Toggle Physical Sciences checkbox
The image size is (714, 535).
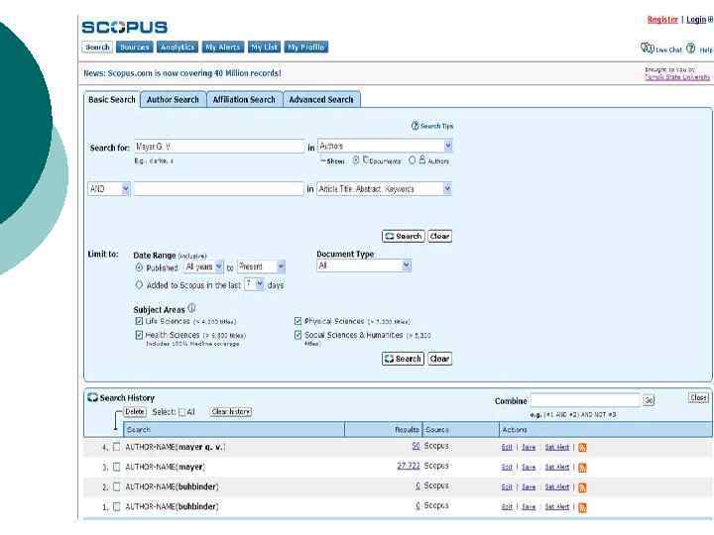297,321
